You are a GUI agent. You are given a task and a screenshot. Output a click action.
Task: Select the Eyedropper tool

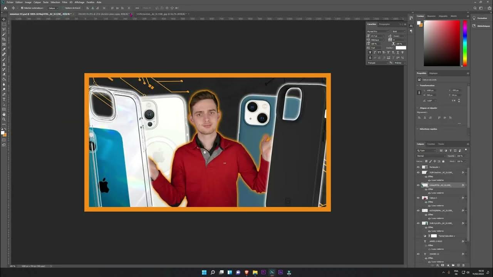coord(4,49)
